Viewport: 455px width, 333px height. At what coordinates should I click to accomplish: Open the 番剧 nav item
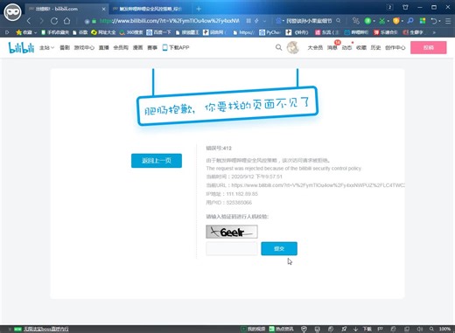pos(65,47)
